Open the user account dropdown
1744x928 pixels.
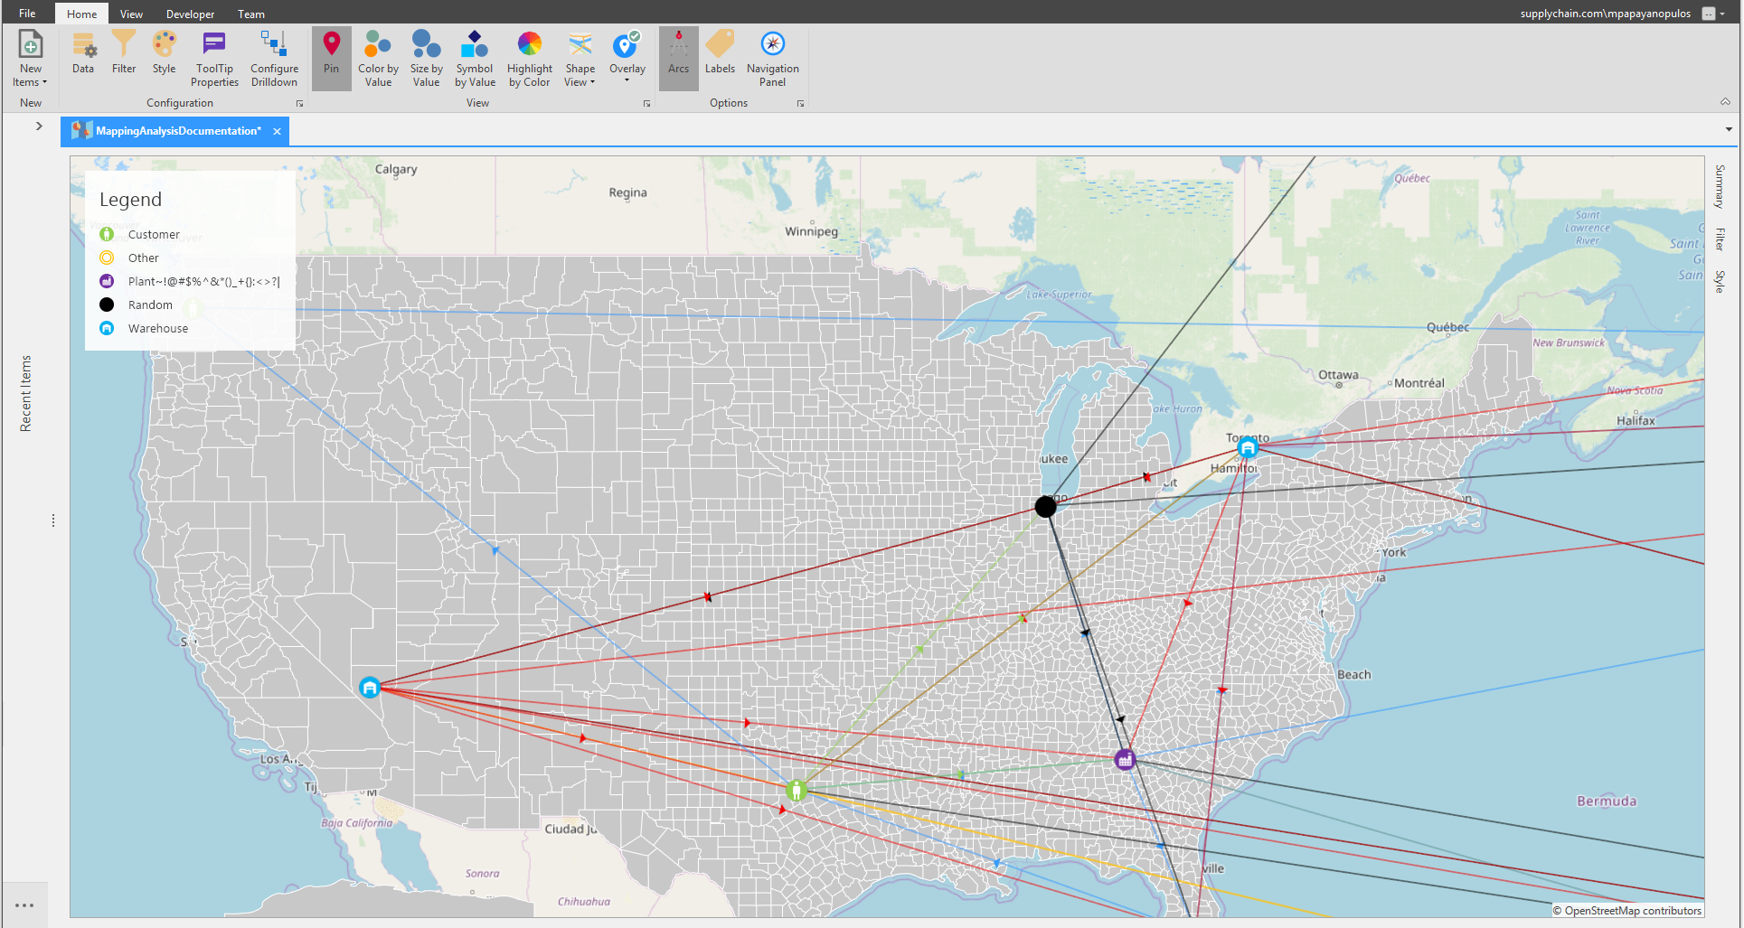pos(1722,14)
